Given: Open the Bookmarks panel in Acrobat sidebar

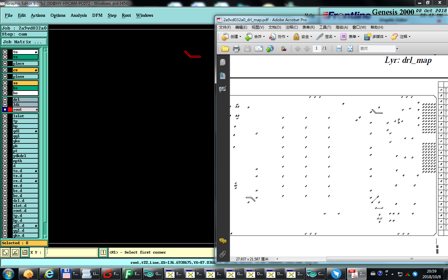Looking at the screenshot, I should 223,76.
